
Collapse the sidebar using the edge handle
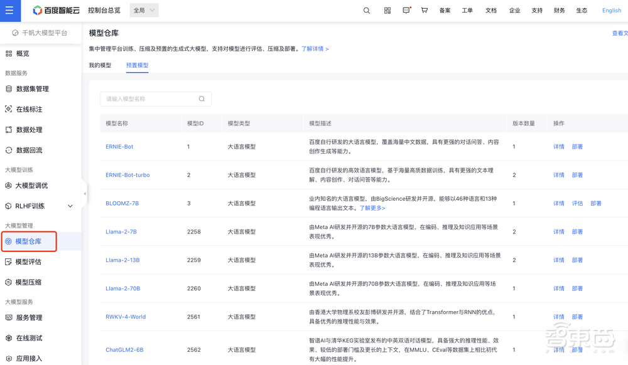[85, 194]
